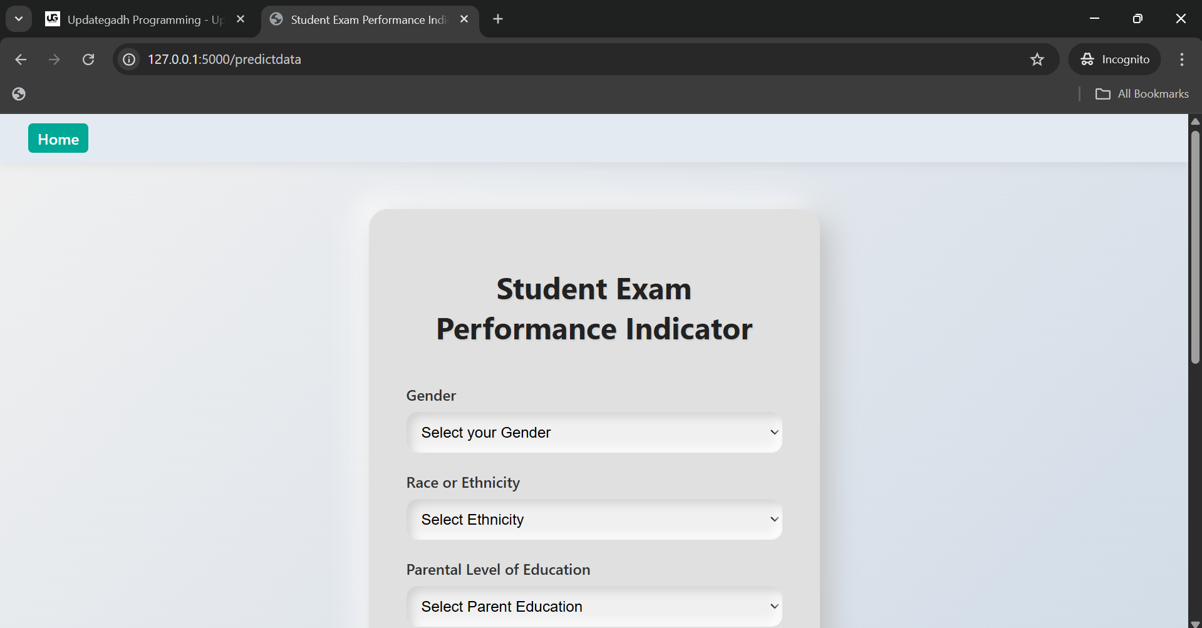1202x628 pixels.
Task: Open the All Bookmarks folder
Action: tap(1142, 94)
